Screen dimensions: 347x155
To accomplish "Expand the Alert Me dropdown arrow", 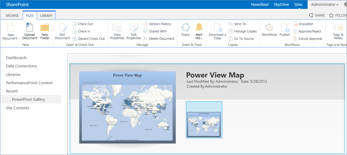I will pos(201,39).
